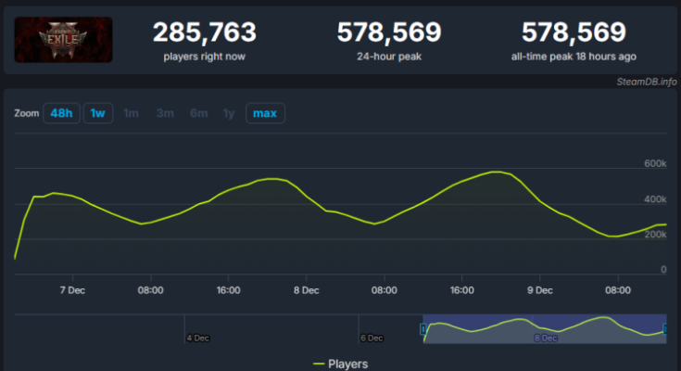
Task: Click the green Players legend line marker
Action: tap(320, 365)
